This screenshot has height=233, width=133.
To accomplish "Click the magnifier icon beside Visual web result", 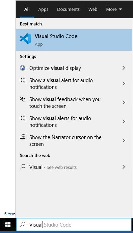I will 23,167.
